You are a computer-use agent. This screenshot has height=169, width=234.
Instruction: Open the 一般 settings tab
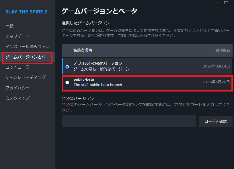point(9,26)
